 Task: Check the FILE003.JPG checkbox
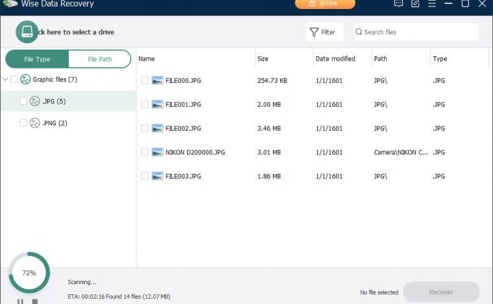point(145,176)
